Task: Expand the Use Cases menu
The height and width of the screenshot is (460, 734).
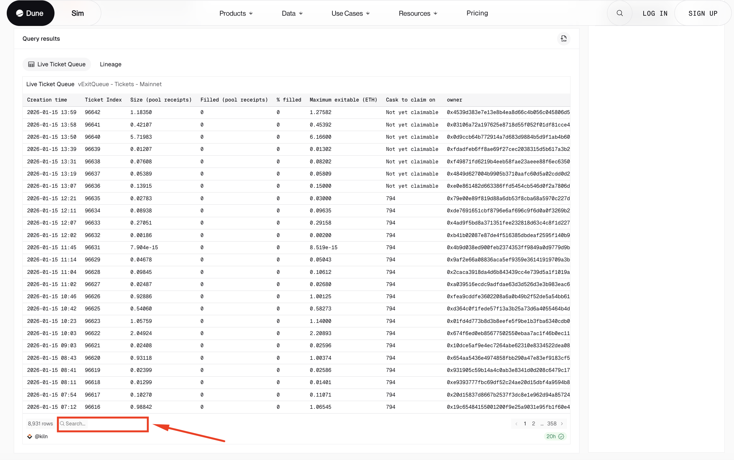Action: pyautogui.click(x=351, y=13)
